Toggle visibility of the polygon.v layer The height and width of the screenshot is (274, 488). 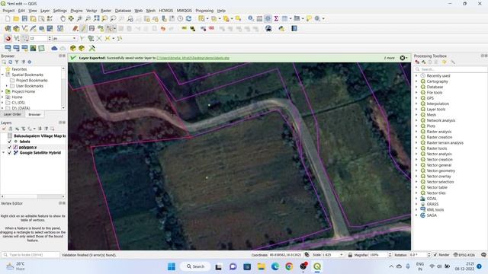(x=10, y=147)
